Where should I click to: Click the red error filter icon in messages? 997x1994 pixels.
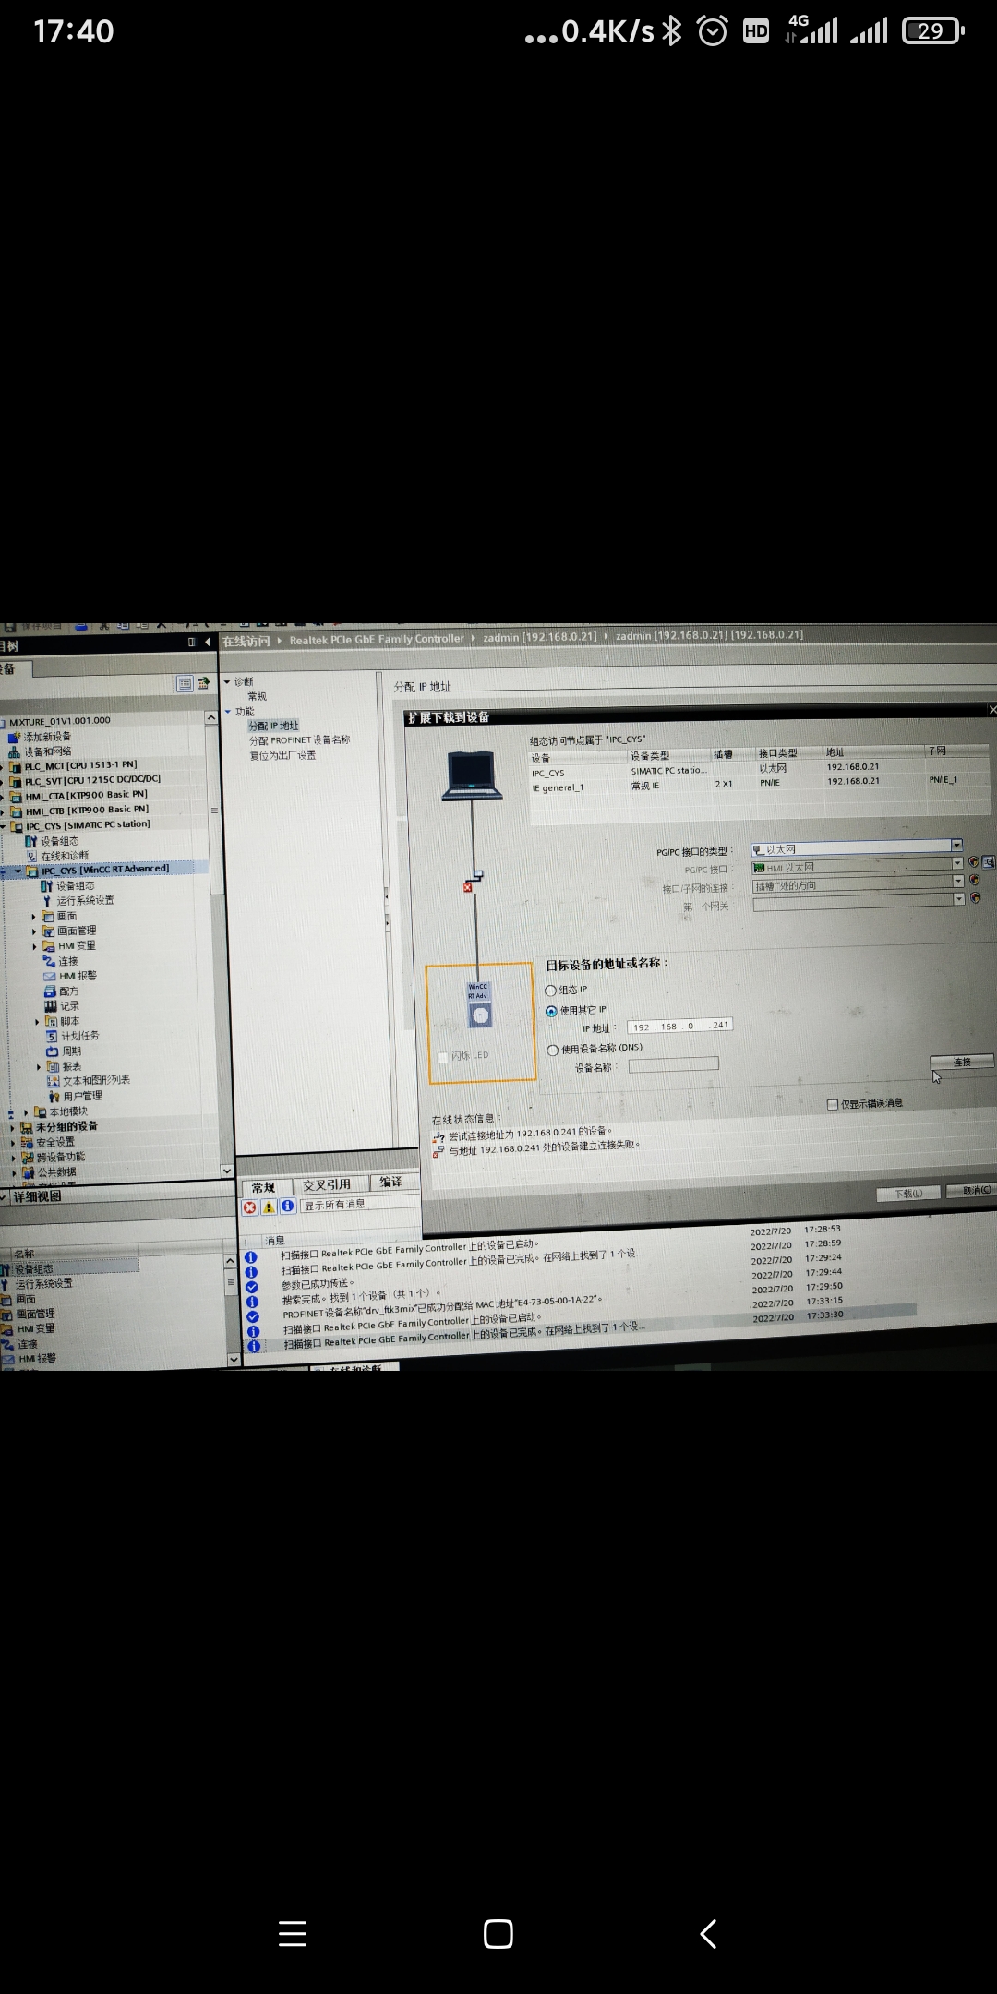(249, 1207)
